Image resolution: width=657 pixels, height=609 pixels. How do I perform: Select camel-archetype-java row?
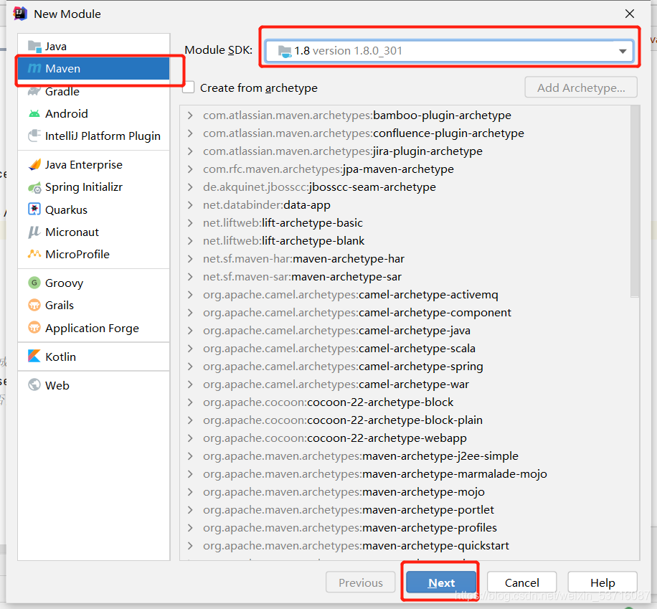click(405, 331)
